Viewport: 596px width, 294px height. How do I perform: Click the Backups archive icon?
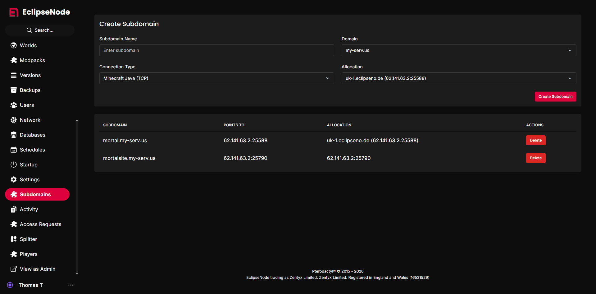click(x=14, y=90)
